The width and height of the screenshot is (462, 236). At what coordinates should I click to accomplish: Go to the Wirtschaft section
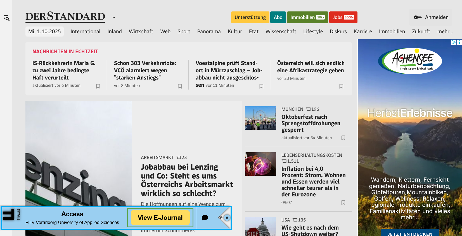pos(141,32)
